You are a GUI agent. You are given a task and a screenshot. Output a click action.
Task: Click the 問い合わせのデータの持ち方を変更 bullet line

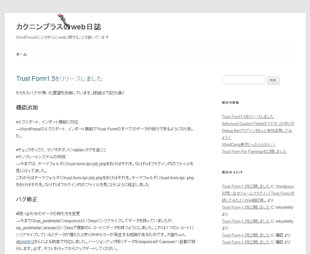coord(48,214)
